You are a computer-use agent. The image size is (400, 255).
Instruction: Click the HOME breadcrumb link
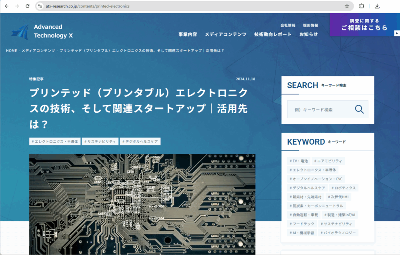(12, 51)
